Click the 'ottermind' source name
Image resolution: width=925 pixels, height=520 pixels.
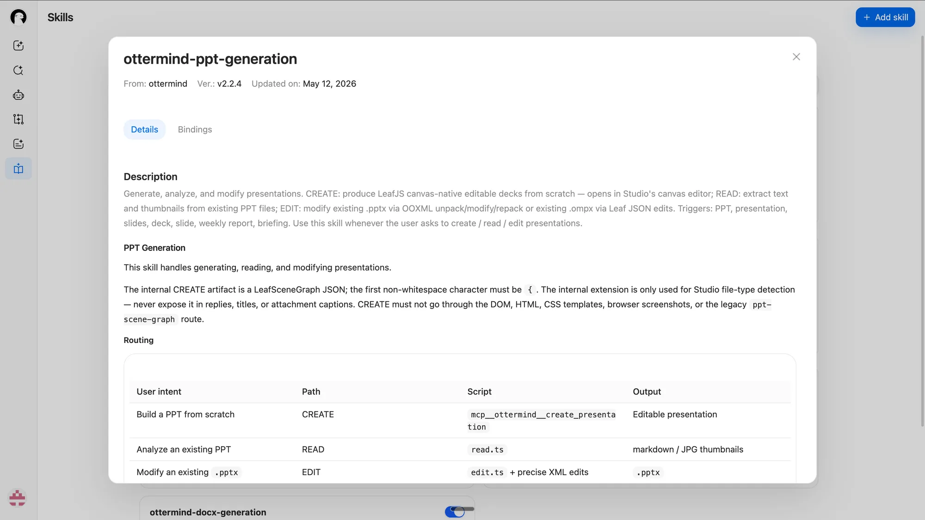[x=168, y=84]
